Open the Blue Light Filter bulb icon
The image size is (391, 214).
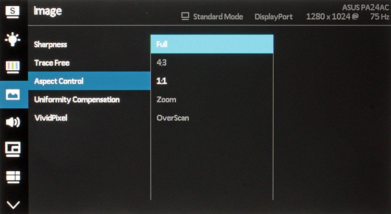[13, 40]
